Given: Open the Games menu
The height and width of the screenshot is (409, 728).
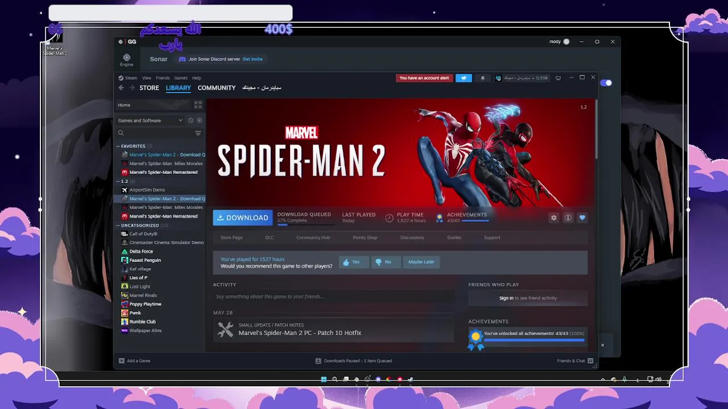Looking at the screenshot, I should (181, 78).
